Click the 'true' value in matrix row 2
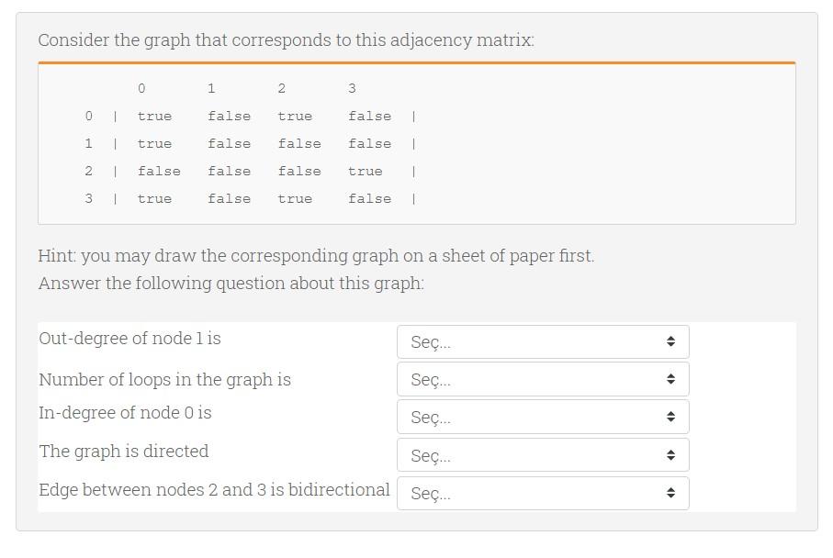Viewport: 833px width, 558px height. [x=365, y=172]
